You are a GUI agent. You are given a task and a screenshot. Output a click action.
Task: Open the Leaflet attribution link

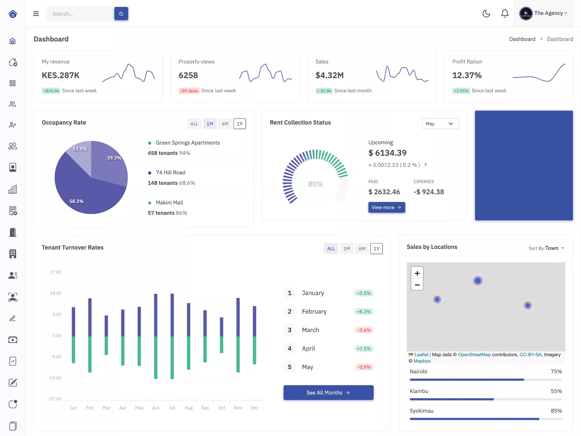tap(421, 355)
